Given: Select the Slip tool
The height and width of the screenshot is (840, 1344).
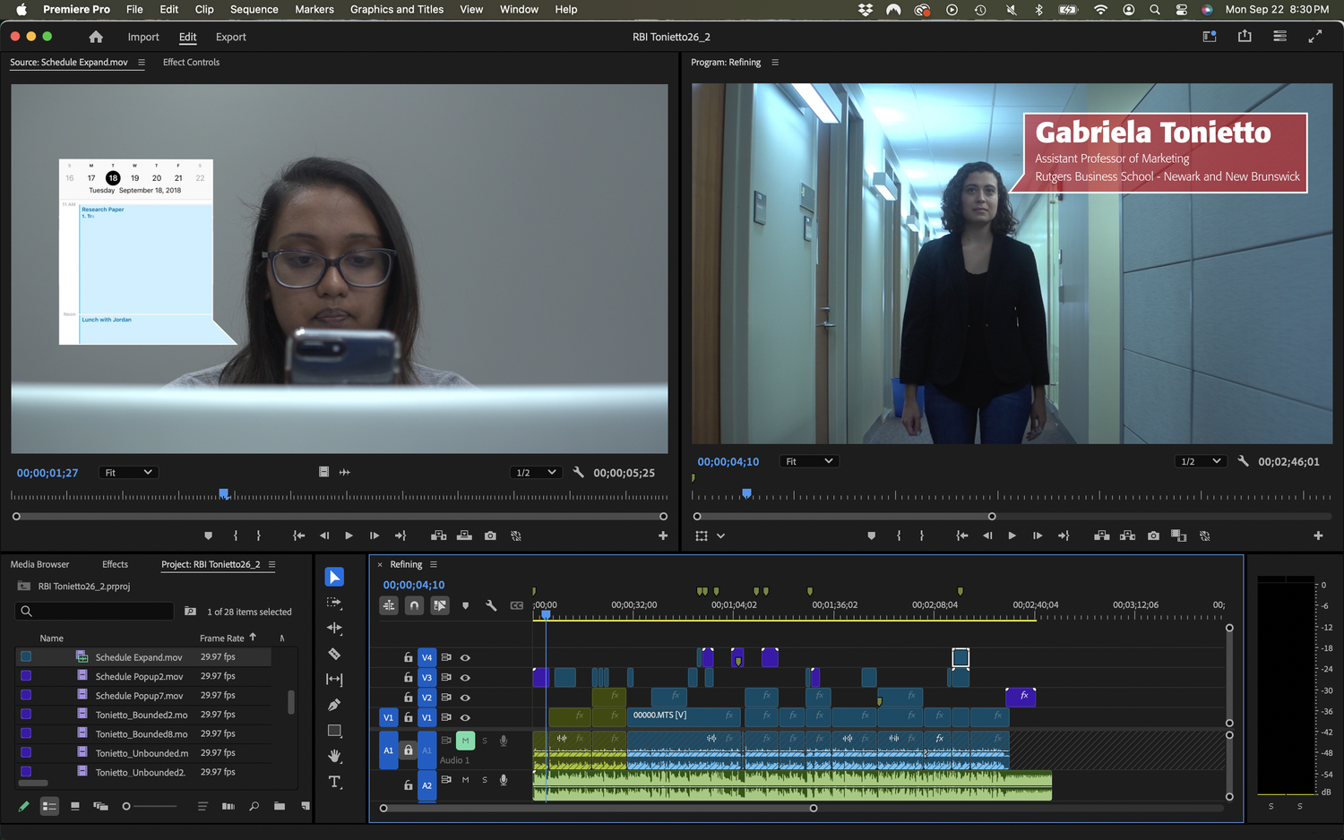Looking at the screenshot, I should point(334,680).
